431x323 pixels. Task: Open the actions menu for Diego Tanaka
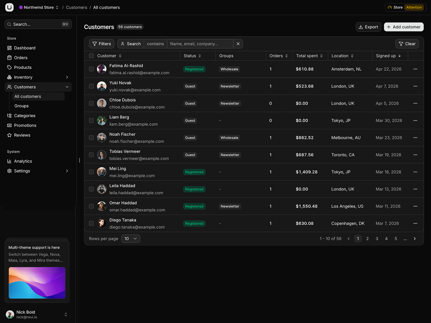point(416,223)
